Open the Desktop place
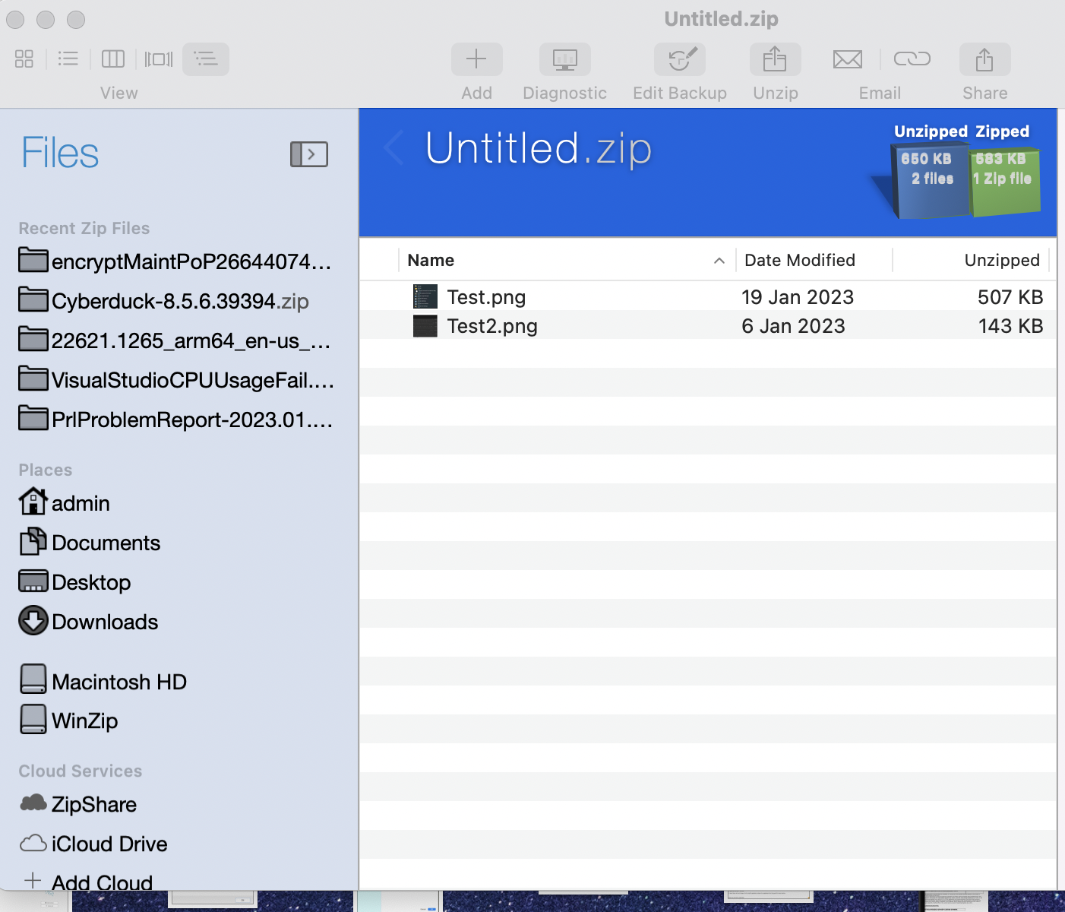 click(x=74, y=582)
